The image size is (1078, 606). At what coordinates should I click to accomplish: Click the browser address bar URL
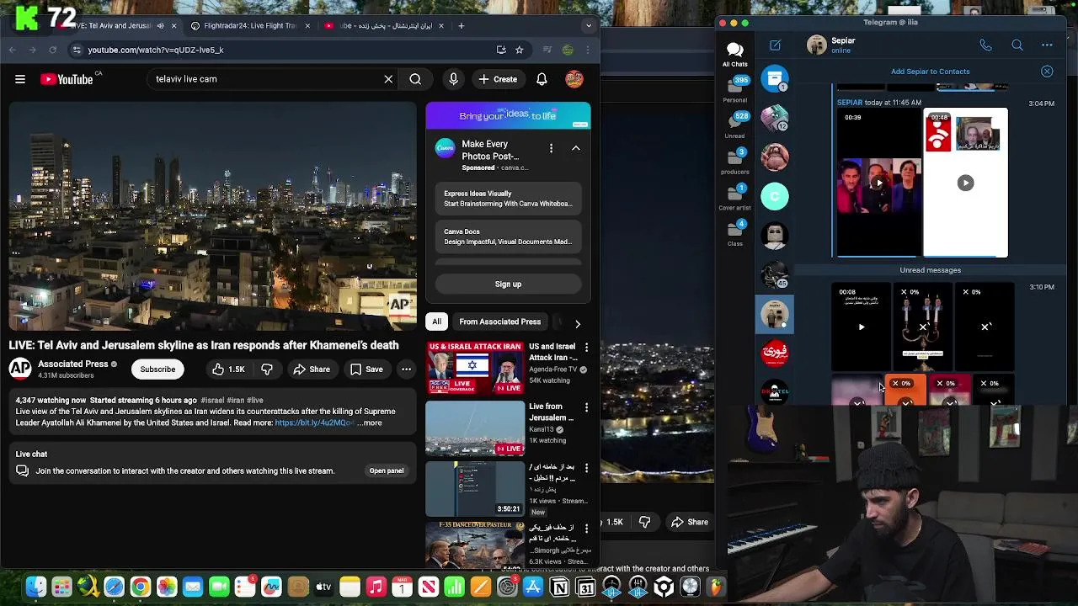[x=156, y=50]
